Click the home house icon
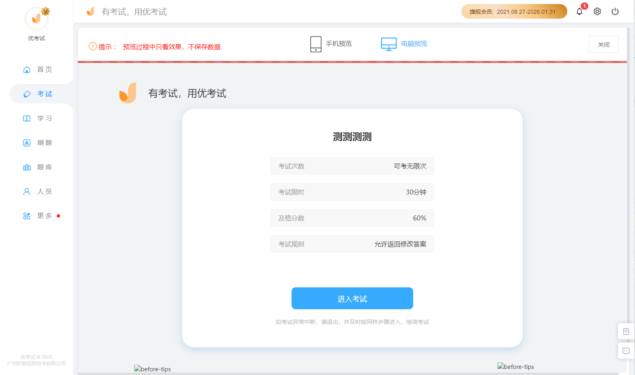Image resolution: width=635 pixels, height=375 pixels. (x=27, y=70)
